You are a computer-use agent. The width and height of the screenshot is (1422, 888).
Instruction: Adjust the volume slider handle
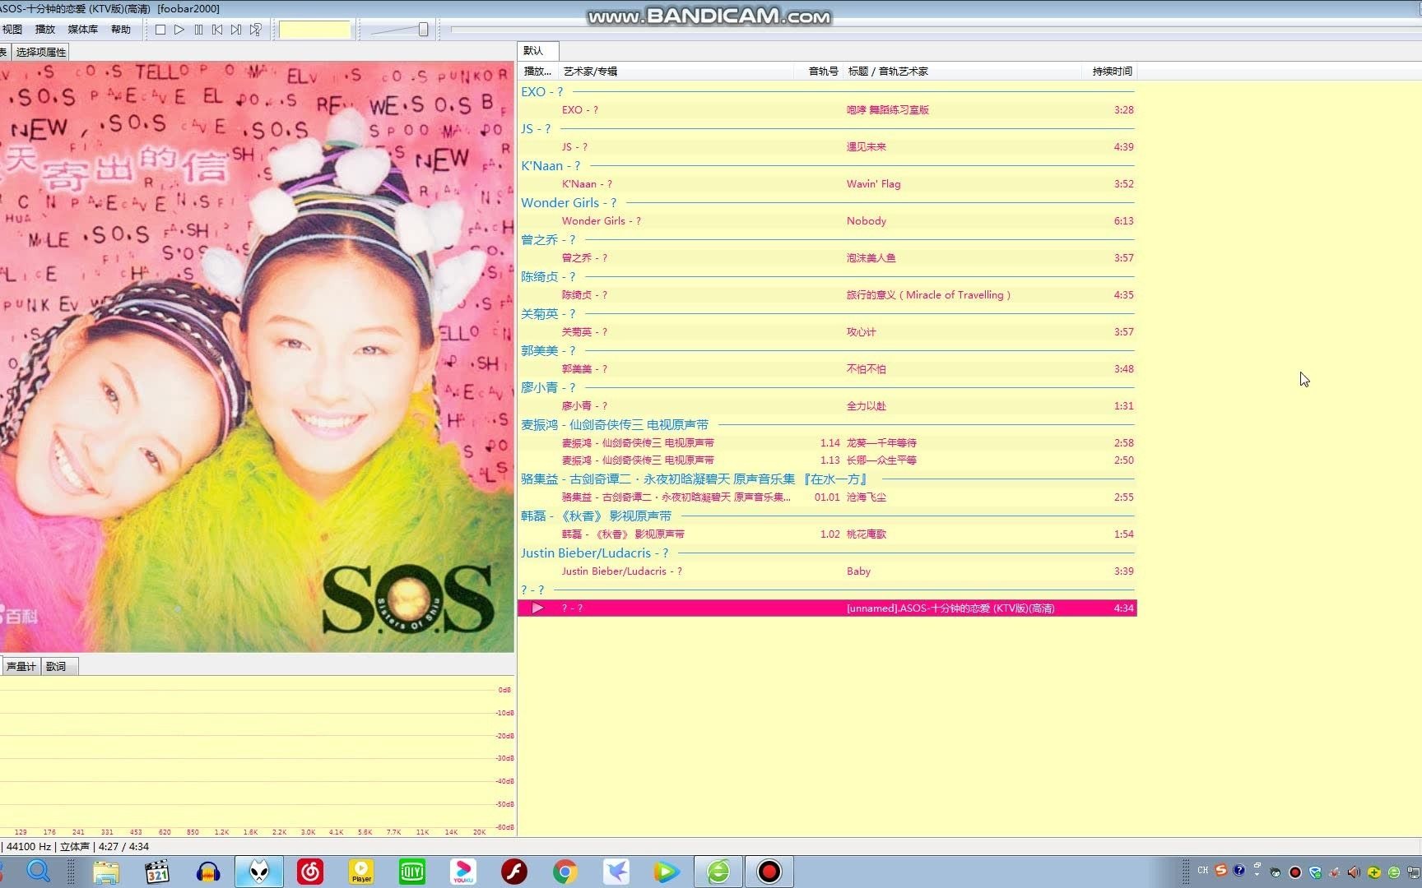pyautogui.click(x=423, y=30)
